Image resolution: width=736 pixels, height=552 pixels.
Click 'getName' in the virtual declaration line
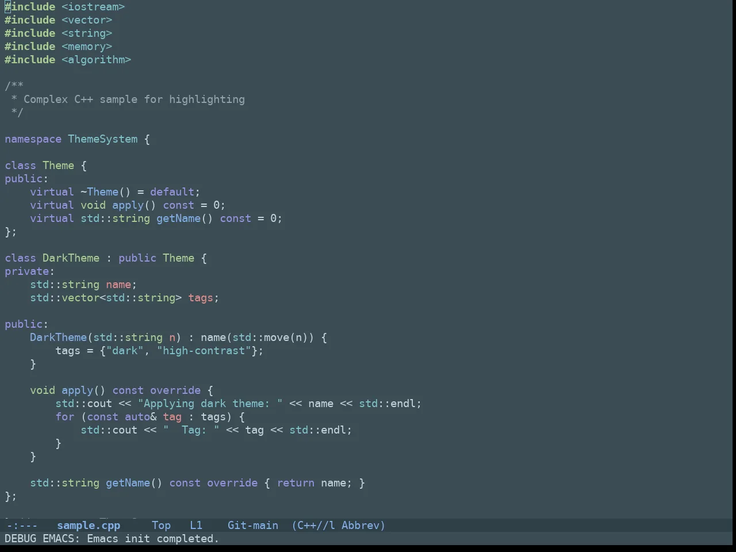click(178, 218)
